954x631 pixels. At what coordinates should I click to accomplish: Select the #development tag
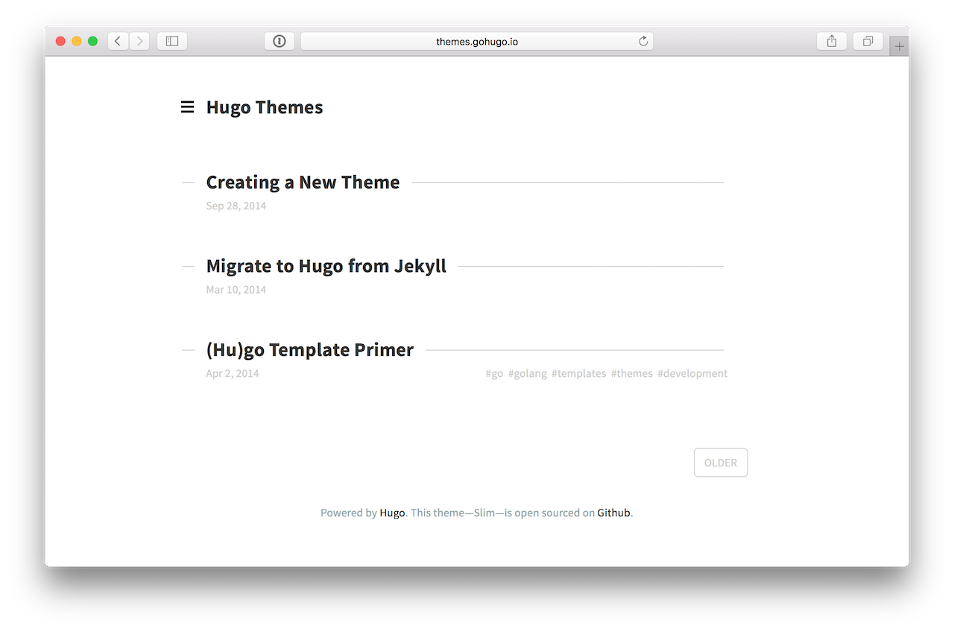(692, 373)
